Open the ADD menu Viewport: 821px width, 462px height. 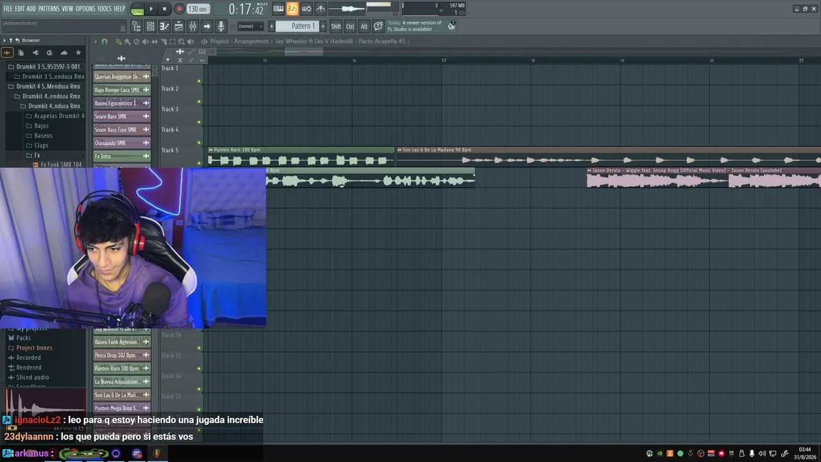coord(31,8)
